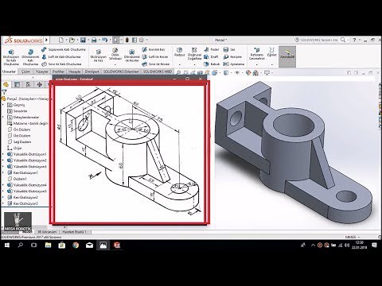Open the Eğriler curves tool
The width and height of the screenshot is (382, 286).
pos(271,52)
